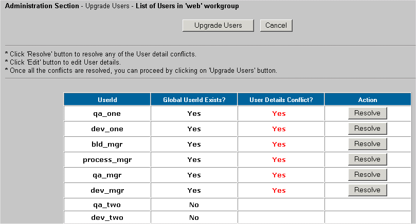Click the red Yes conflict for bld_mgr
The image size is (416, 224).
[x=279, y=145]
